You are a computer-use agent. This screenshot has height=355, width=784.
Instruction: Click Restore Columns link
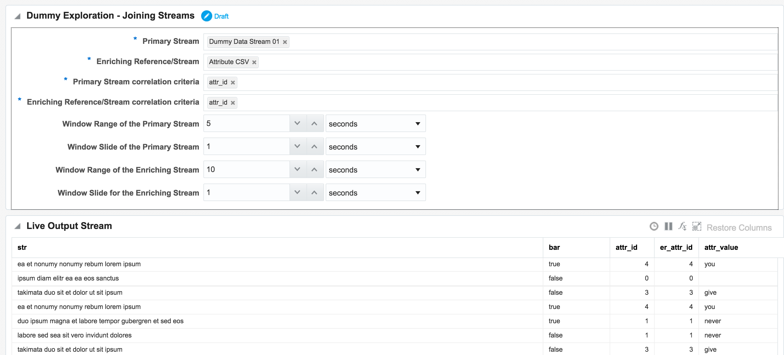pos(739,228)
